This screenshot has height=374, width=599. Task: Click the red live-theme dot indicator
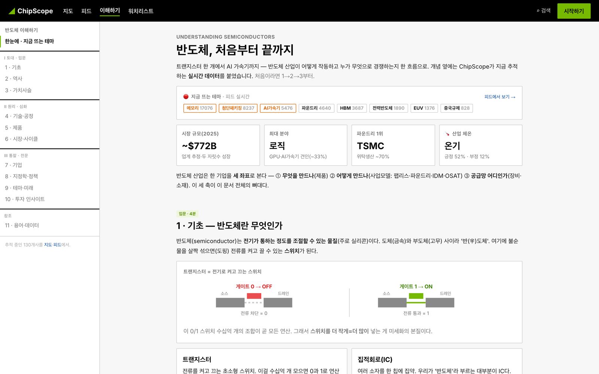(x=186, y=96)
